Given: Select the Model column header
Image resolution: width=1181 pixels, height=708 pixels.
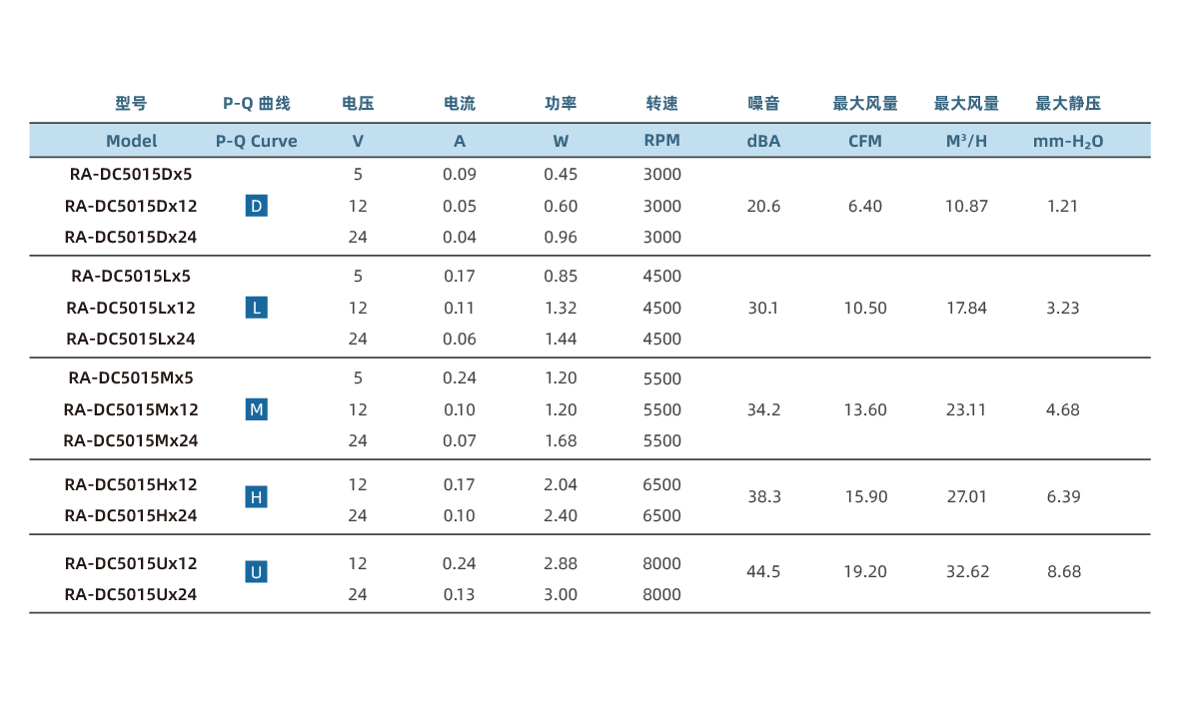Looking at the screenshot, I should pos(131,141).
